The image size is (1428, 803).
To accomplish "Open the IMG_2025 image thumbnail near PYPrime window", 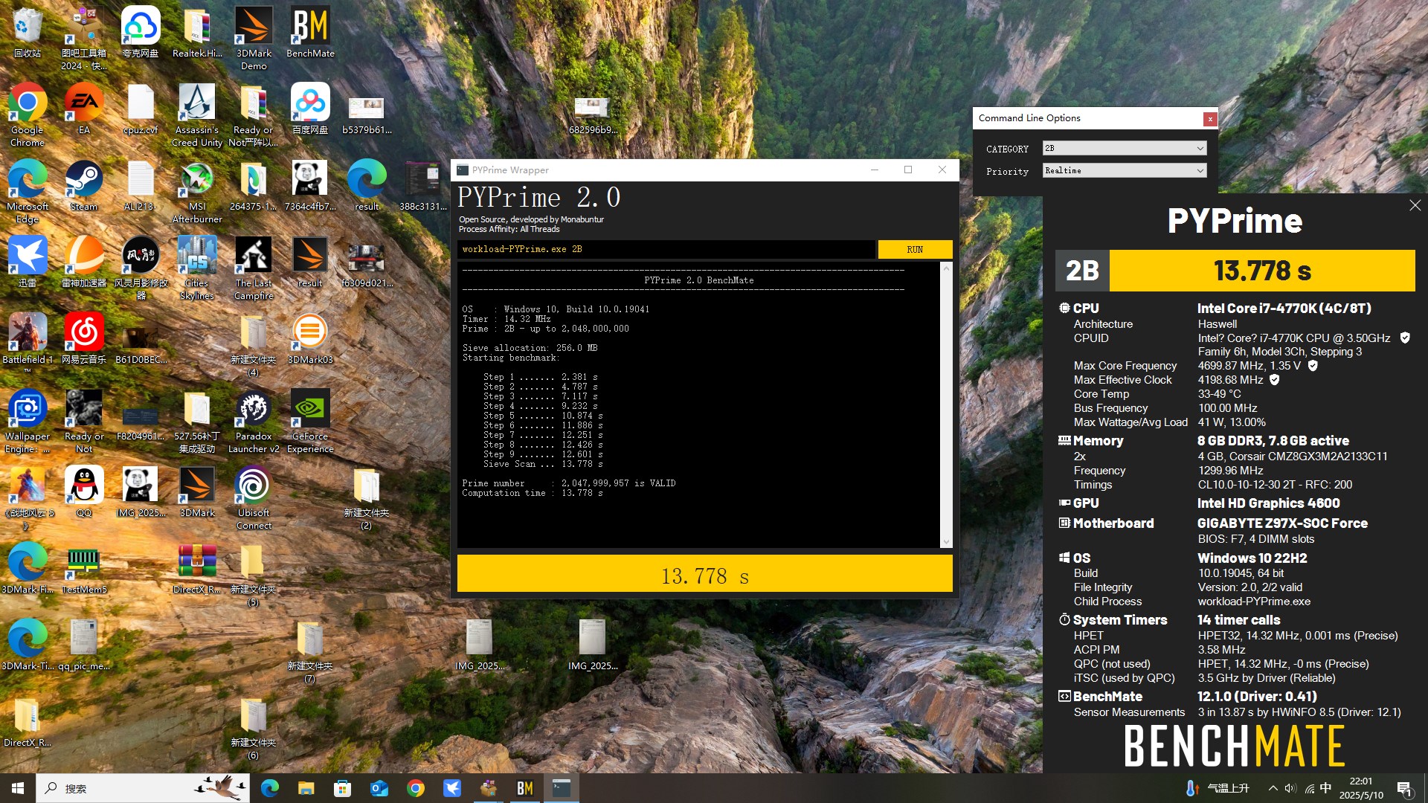I will [480, 645].
